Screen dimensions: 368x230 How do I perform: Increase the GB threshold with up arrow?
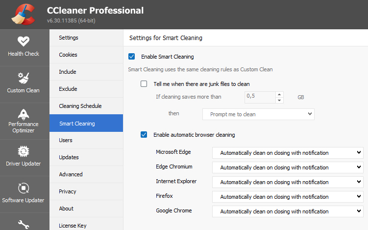[x=279, y=95]
